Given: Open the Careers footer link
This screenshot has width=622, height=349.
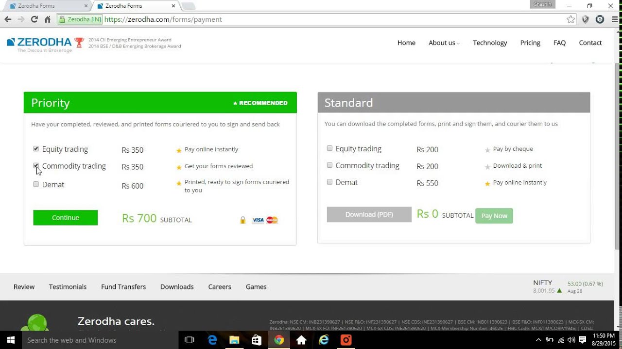Looking at the screenshot, I should (x=220, y=286).
